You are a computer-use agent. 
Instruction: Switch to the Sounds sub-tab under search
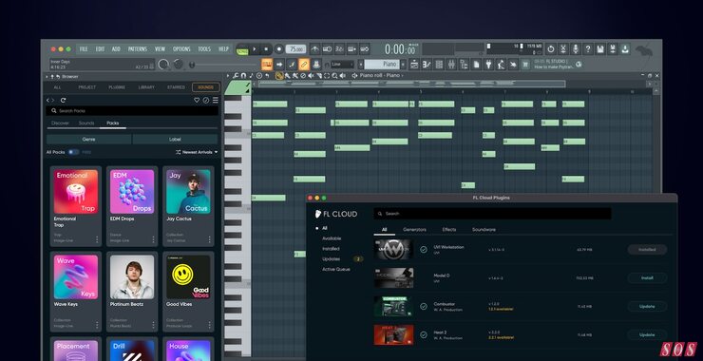[86, 123]
